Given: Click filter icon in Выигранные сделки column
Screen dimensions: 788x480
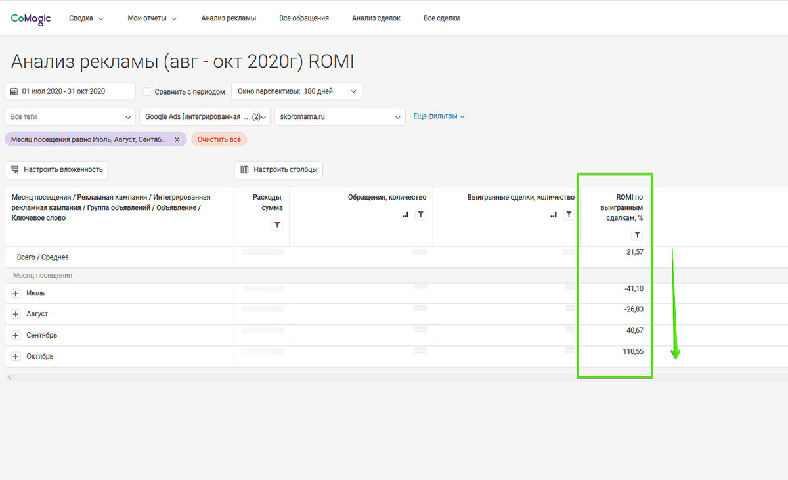Looking at the screenshot, I should [569, 215].
